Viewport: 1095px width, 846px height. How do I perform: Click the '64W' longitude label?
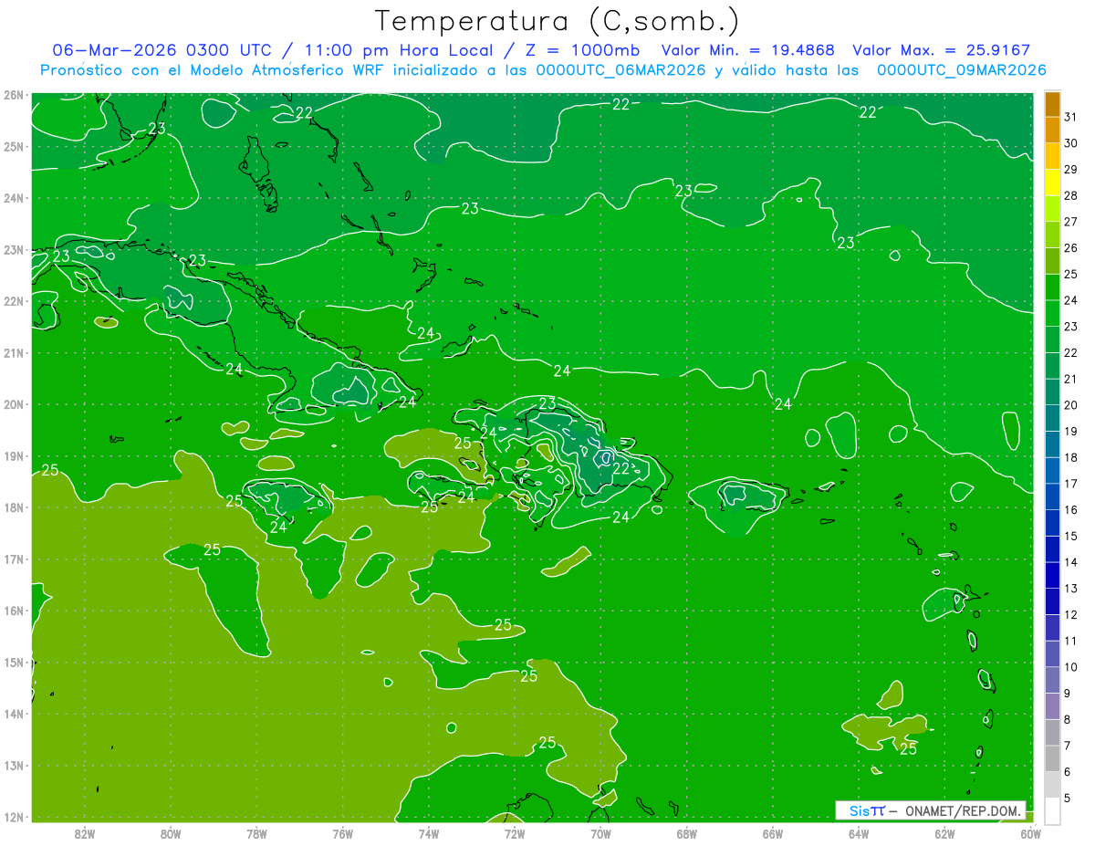[x=859, y=833]
